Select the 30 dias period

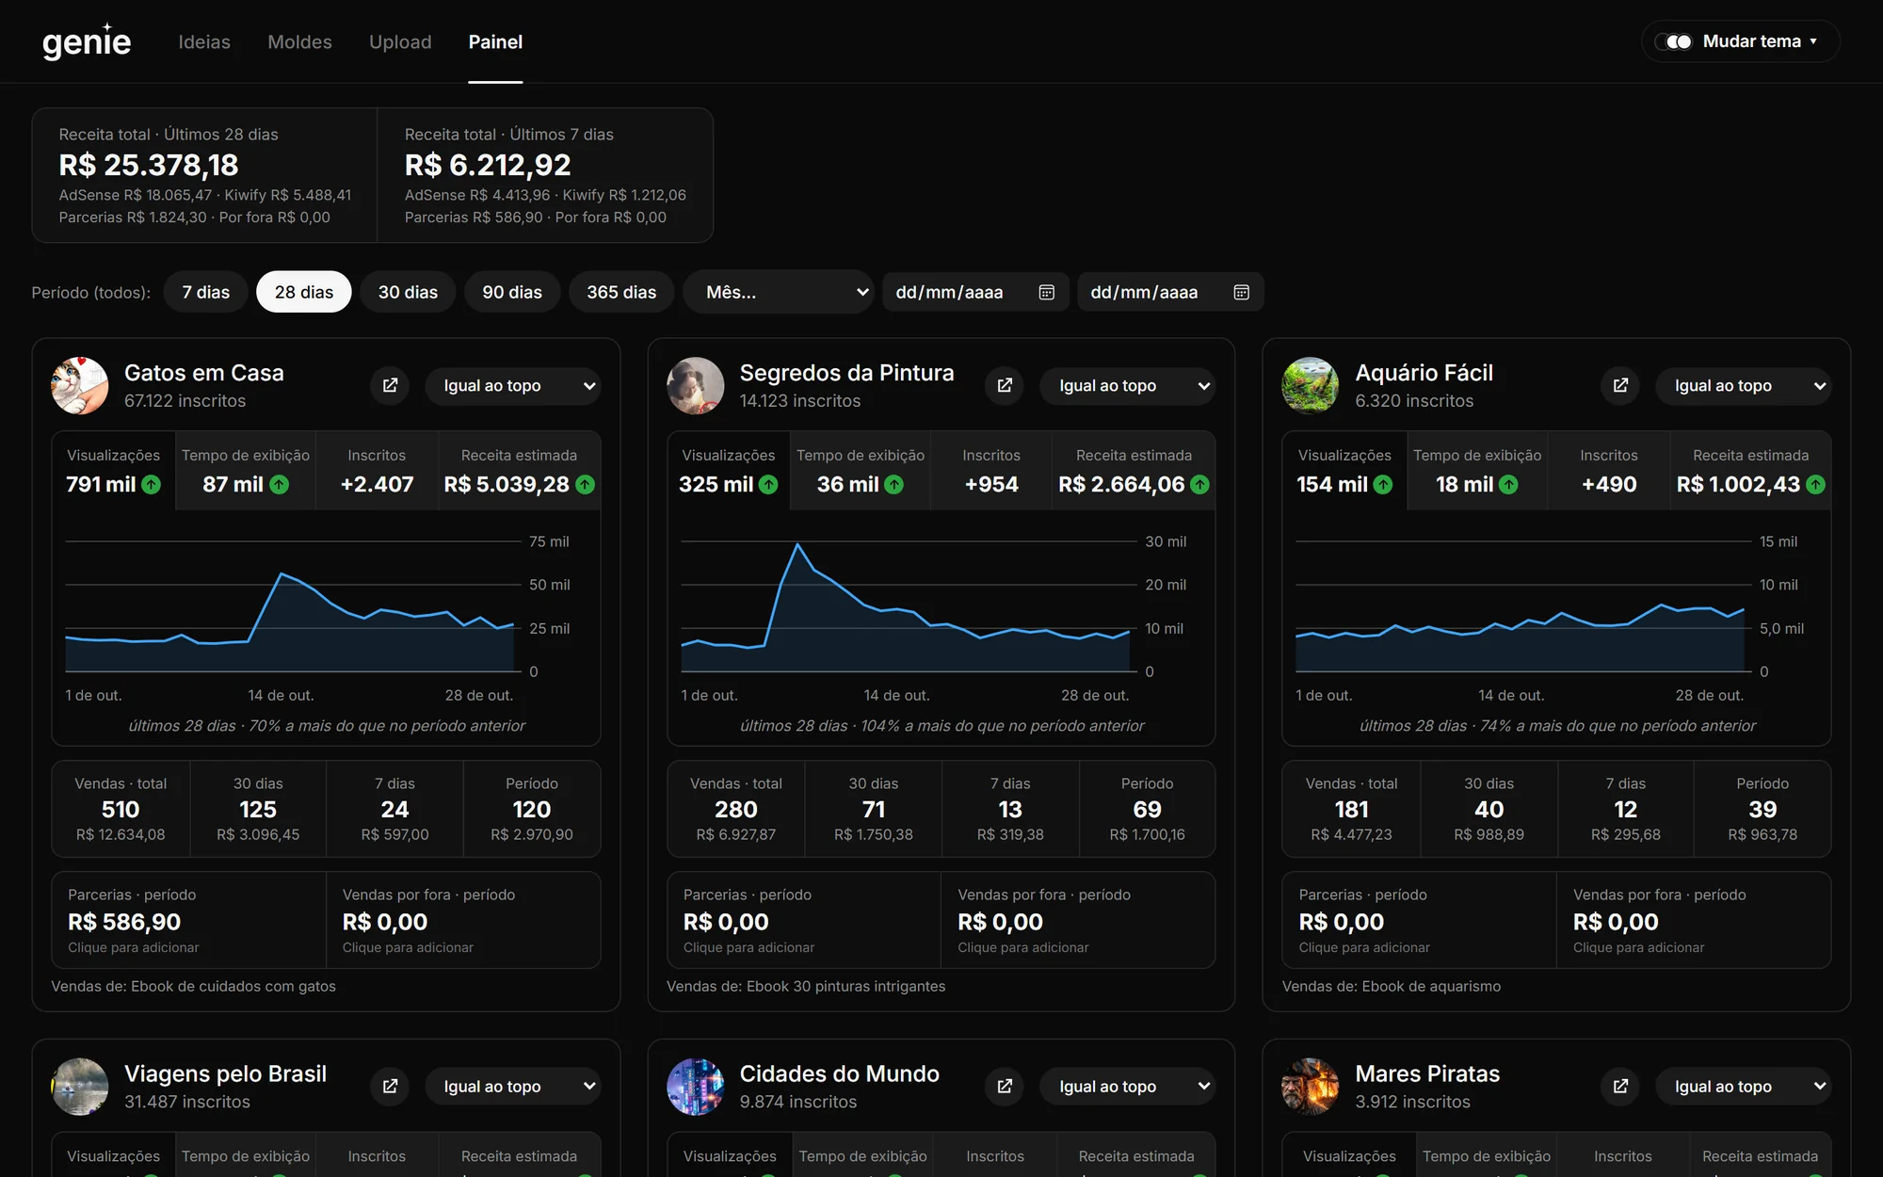tap(408, 292)
